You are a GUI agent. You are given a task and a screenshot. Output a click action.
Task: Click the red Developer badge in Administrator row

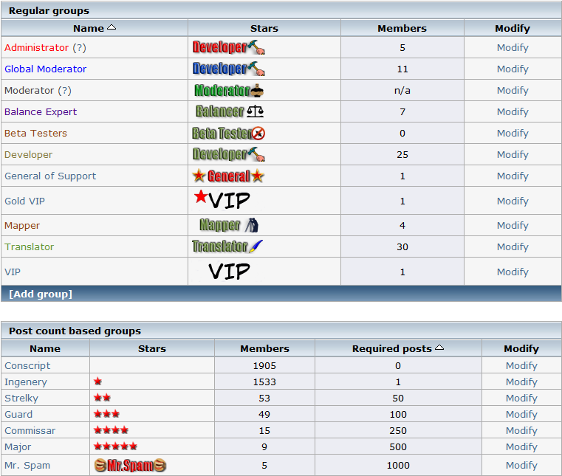(x=229, y=47)
